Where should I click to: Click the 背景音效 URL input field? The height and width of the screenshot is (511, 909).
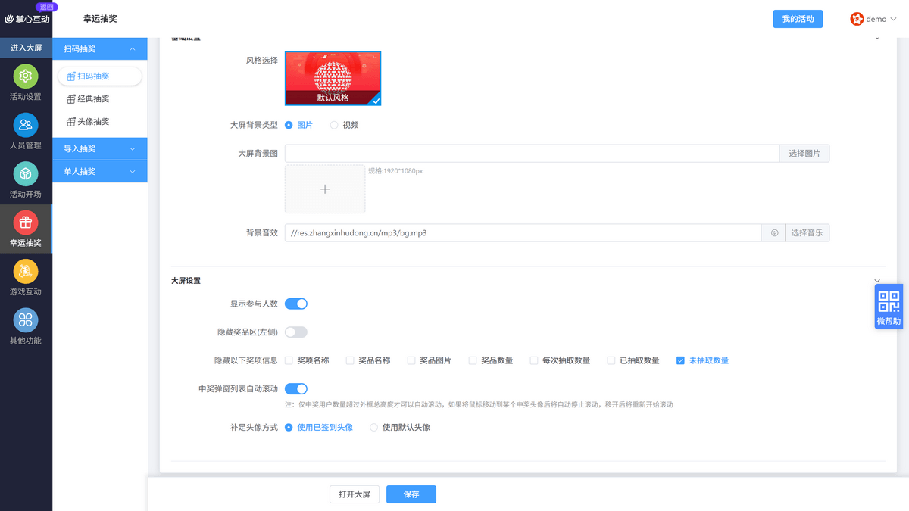click(523, 233)
